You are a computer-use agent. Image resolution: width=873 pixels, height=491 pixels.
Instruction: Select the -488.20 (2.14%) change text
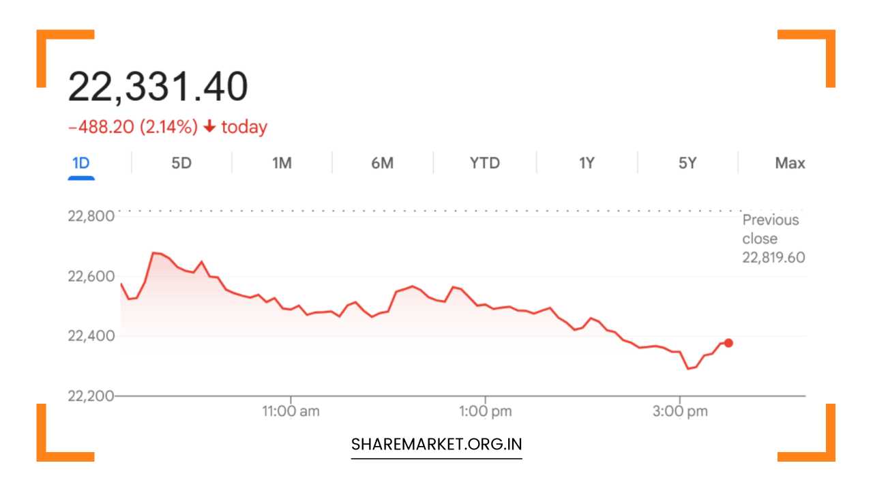click(132, 126)
